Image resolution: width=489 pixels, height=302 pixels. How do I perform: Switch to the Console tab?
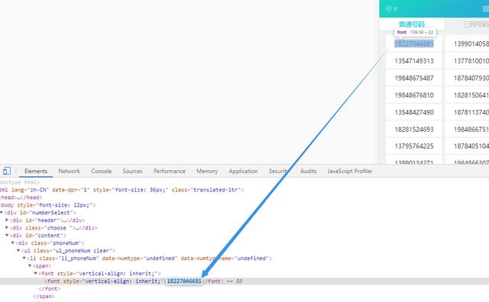(x=102, y=172)
